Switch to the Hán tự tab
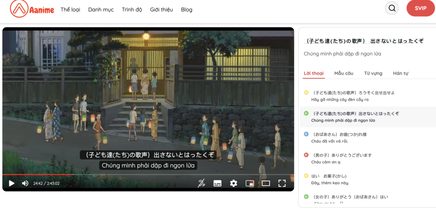This screenshot has width=436, height=210. [x=400, y=73]
